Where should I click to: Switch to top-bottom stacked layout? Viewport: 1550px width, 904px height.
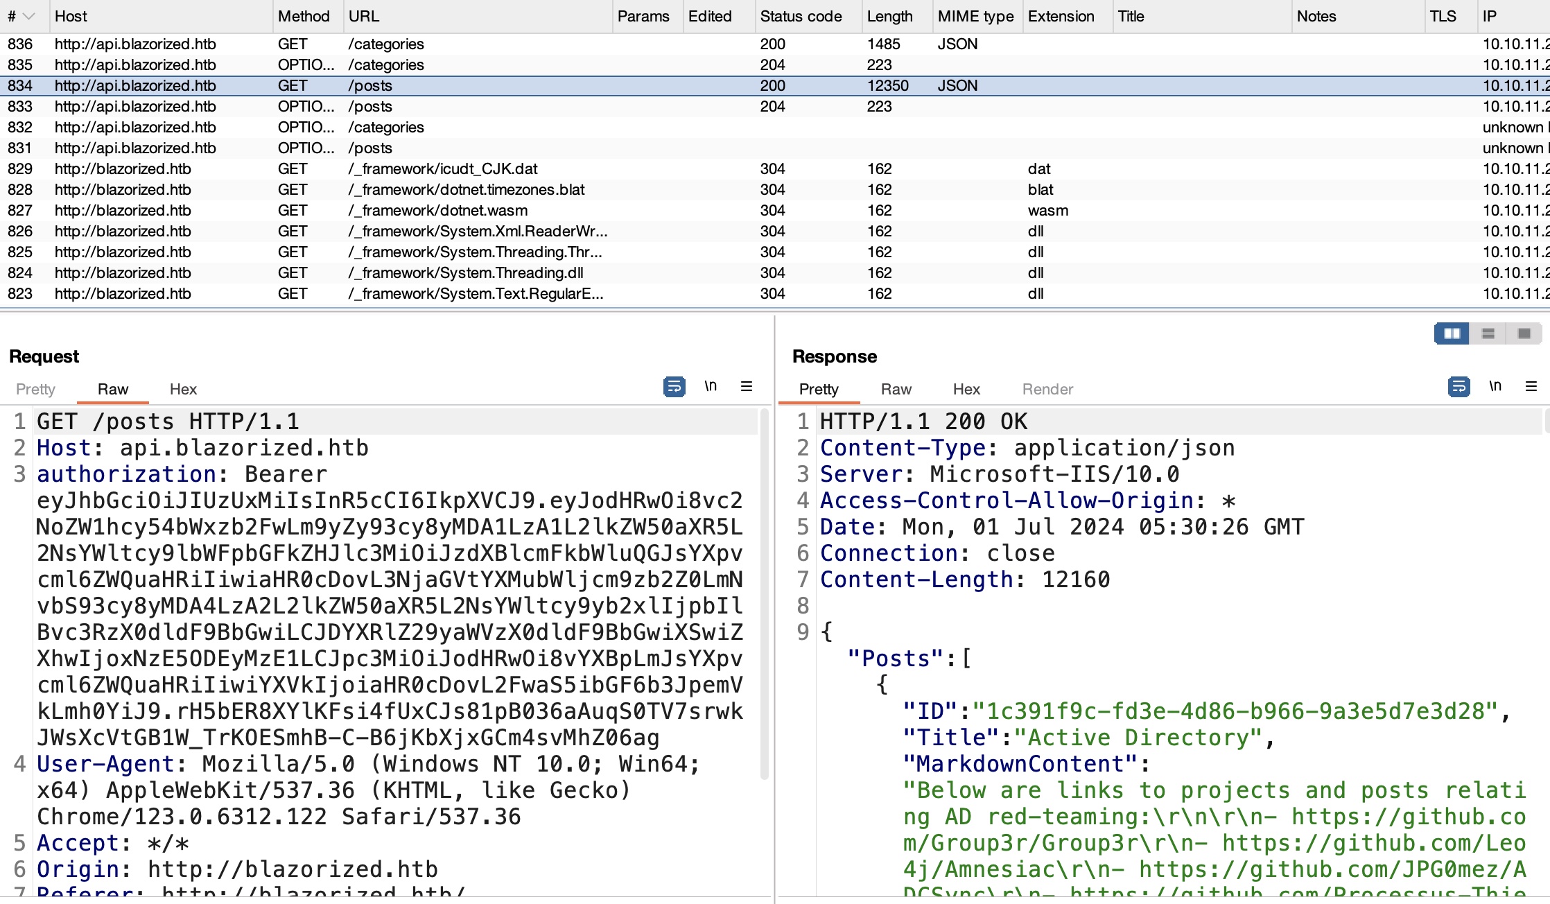click(1488, 333)
